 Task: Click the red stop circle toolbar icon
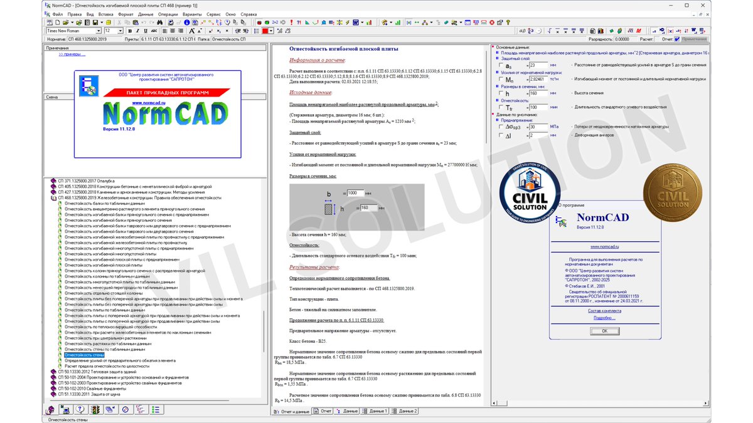coord(492,22)
